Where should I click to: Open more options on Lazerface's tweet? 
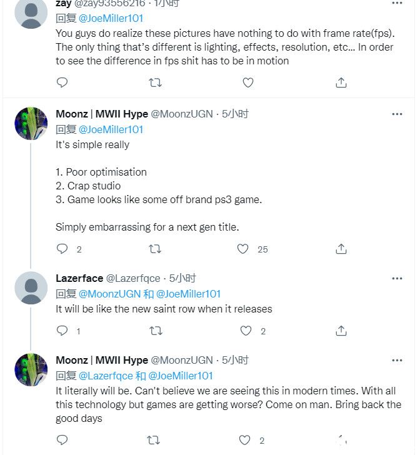397,279
